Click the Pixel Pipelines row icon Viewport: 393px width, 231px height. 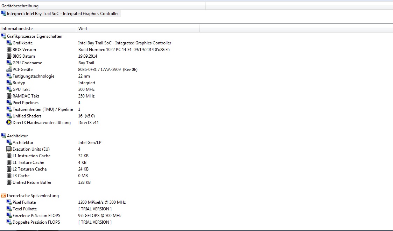point(9,103)
